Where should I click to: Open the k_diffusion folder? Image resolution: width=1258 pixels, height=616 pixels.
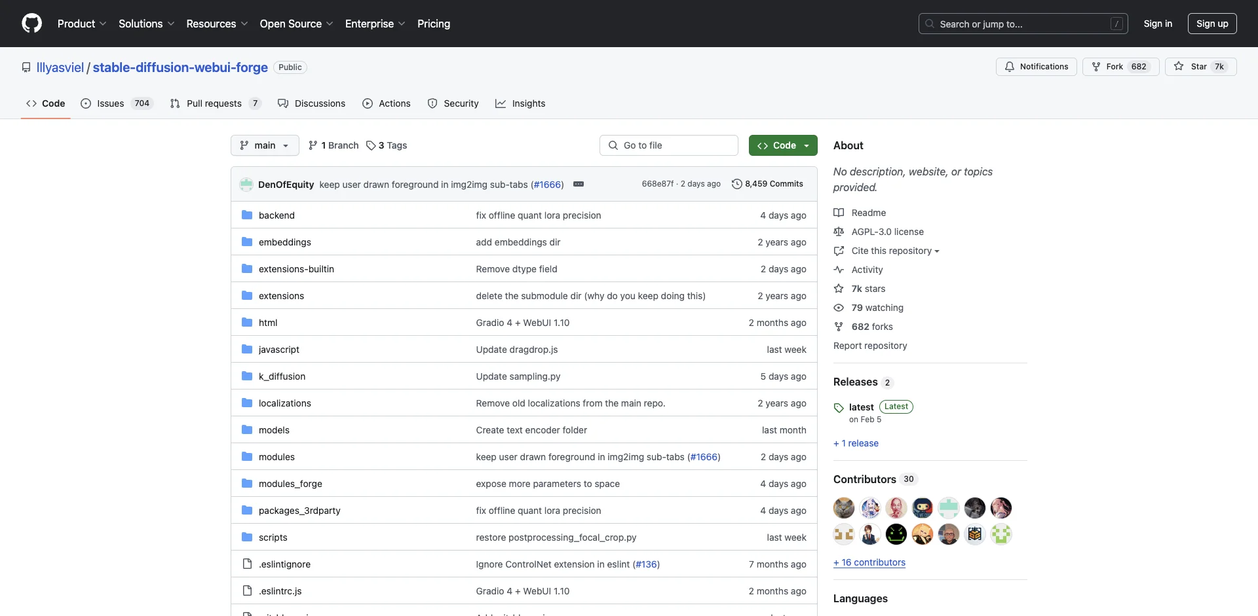click(282, 376)
